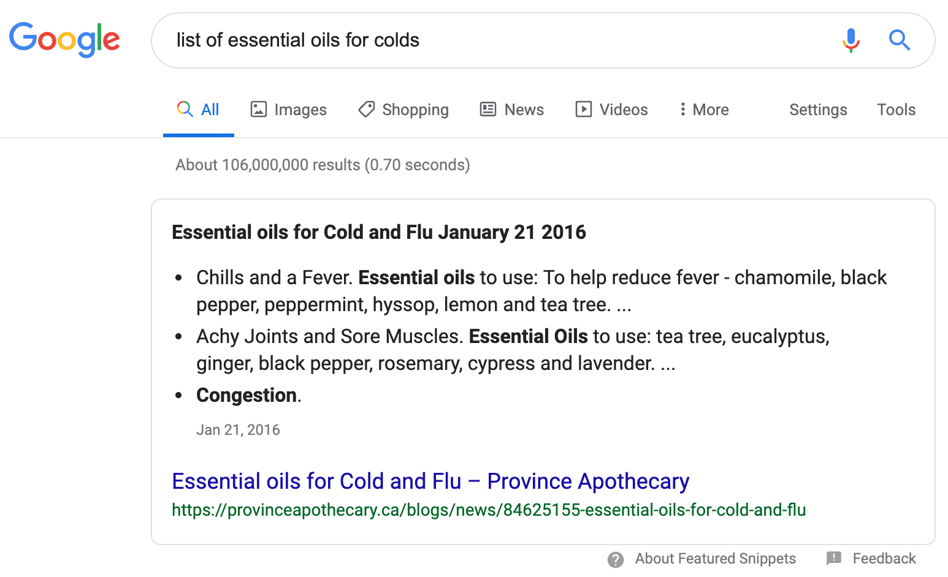The height and width of the screenshot is (577, 948).
Task: Switch to the News tab
Action: 524,110
